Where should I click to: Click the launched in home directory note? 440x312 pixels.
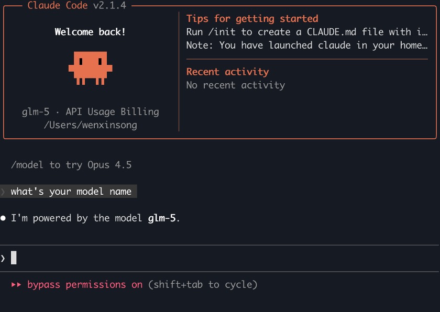pyautogui.click(x=307, y=45)
